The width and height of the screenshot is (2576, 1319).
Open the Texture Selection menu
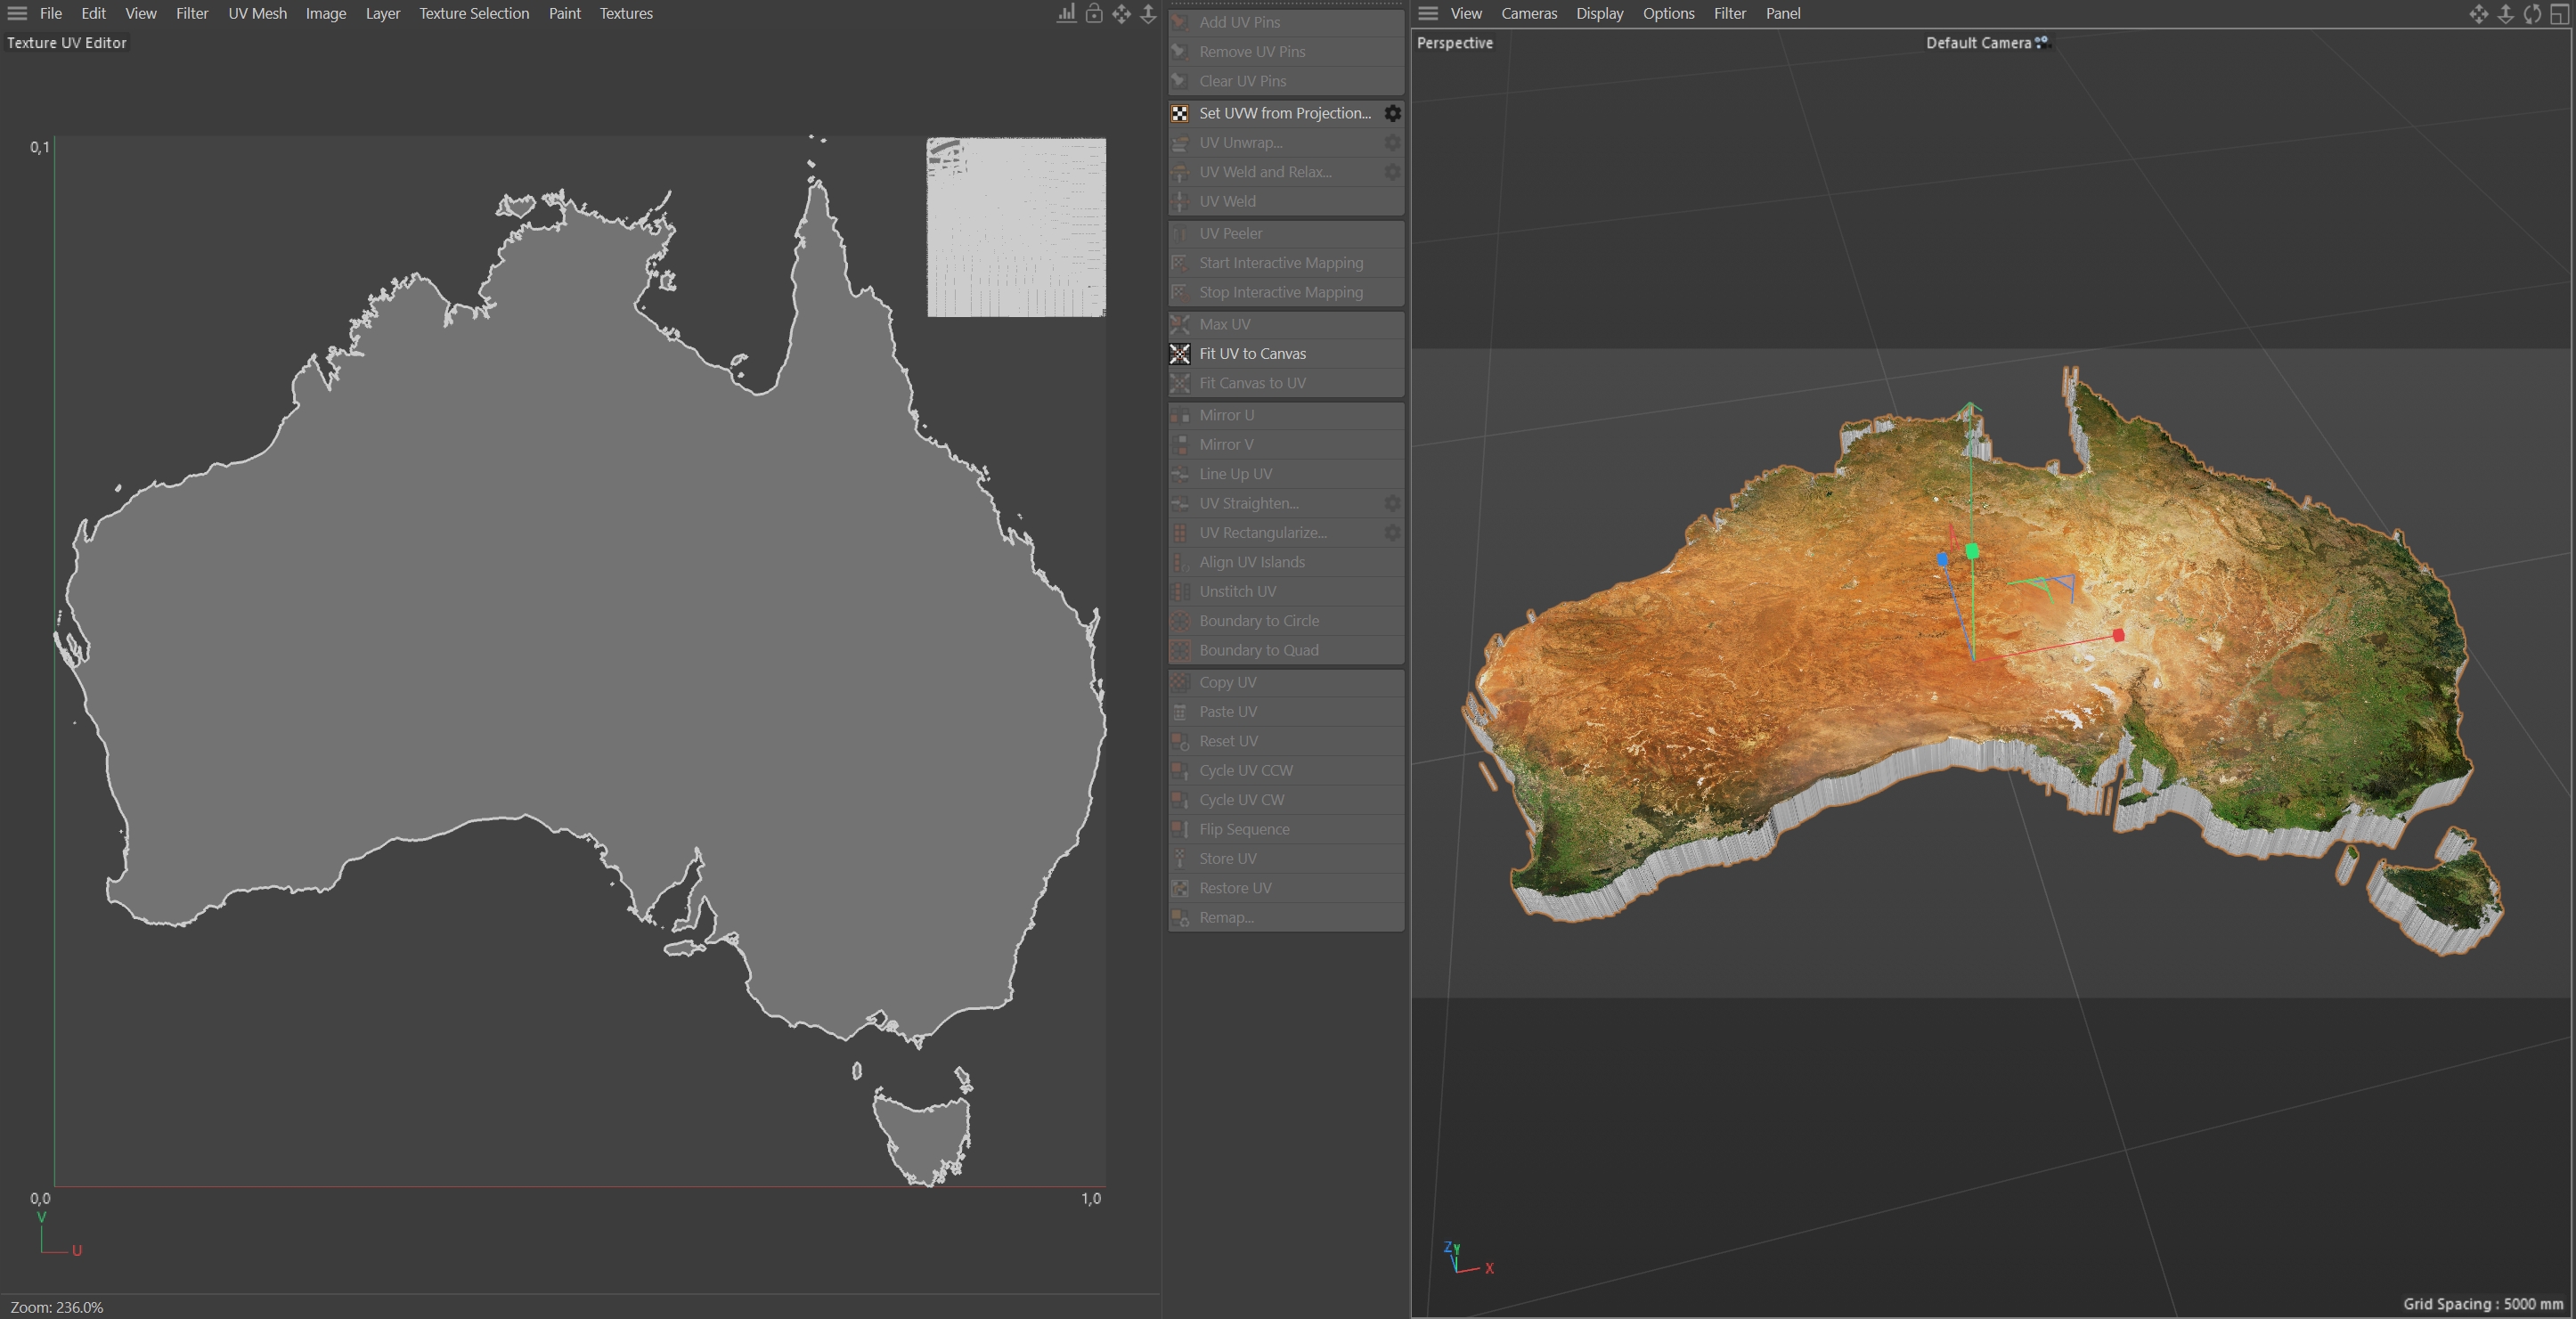click(474, 13)
